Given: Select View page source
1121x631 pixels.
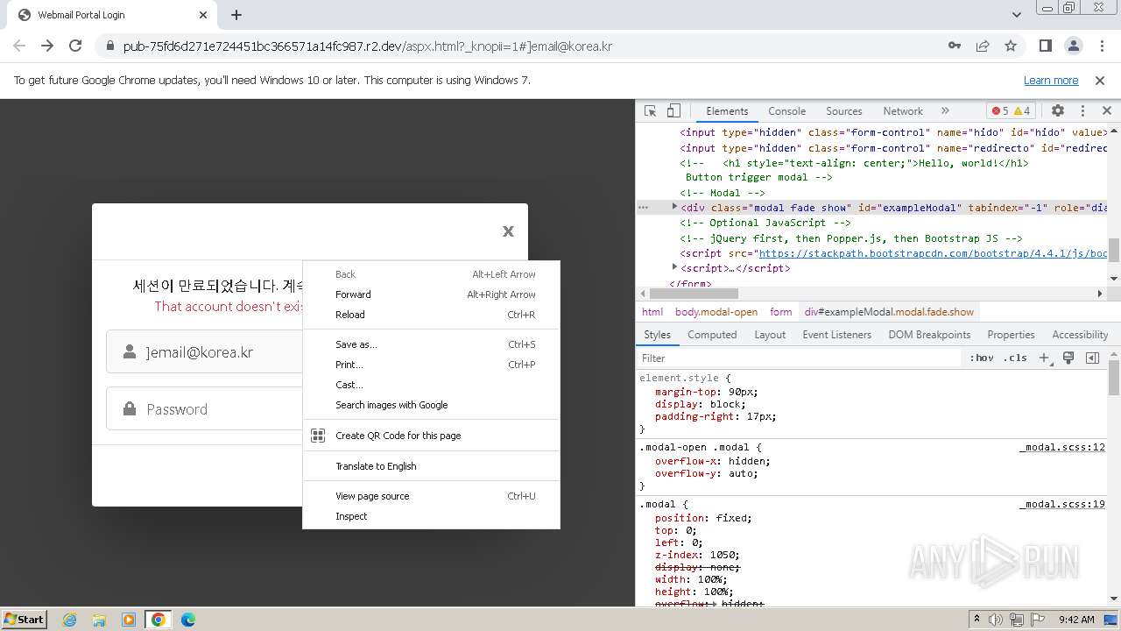Looking at the screenshot, I should (x=431, y=496).
